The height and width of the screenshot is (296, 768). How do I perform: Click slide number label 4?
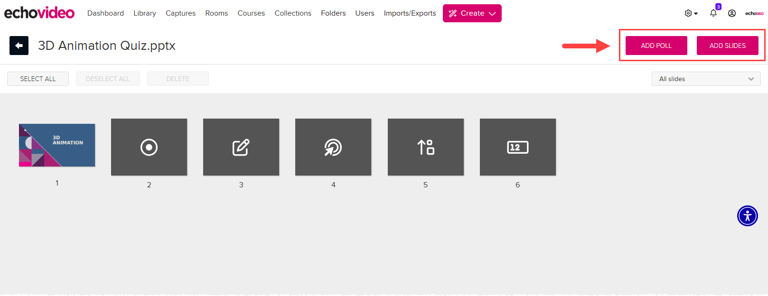tap(333, 185)
